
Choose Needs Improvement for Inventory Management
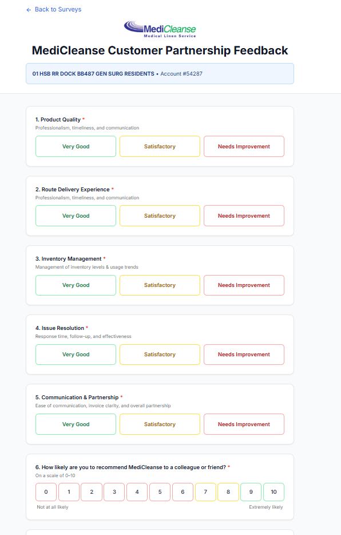click(244, 285)
